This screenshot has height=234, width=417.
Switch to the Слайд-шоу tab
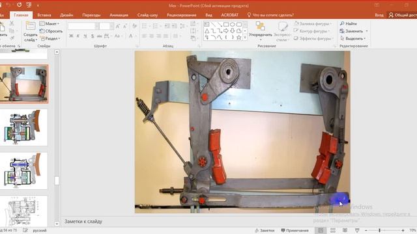(x=148, y=15)
